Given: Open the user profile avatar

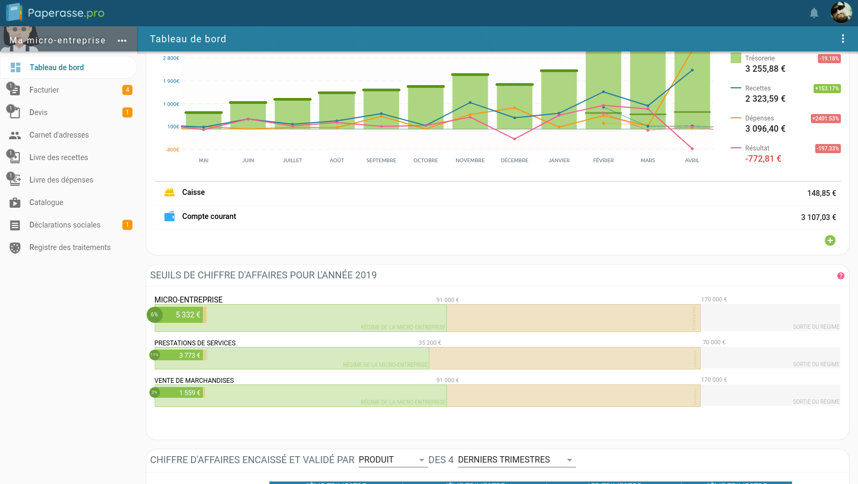Looking at the screenshot, I should coord(841,12).
